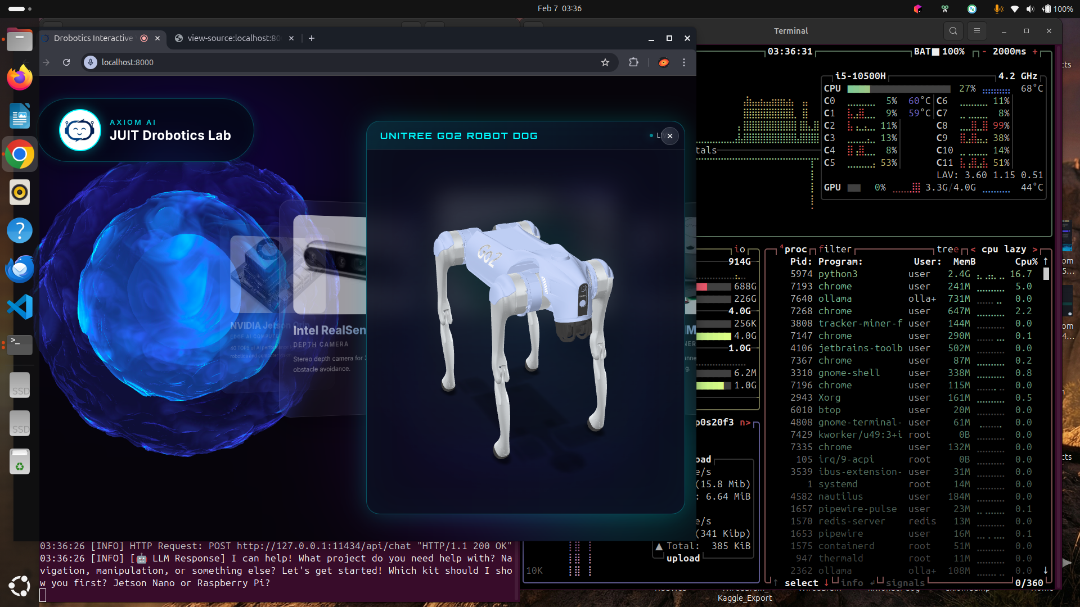Select next sort column arrow in btop
The width and height of the screenshot is (1080, 607).
point(1035,249)
